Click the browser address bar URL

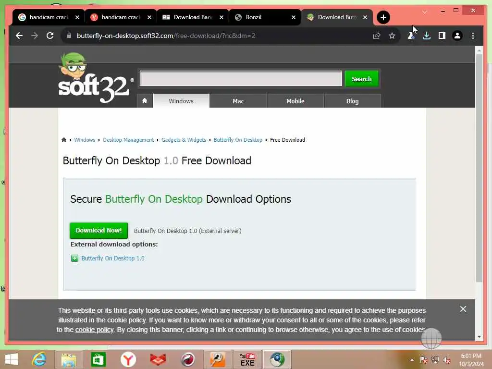pyautogui.click(x=166, y=36)
